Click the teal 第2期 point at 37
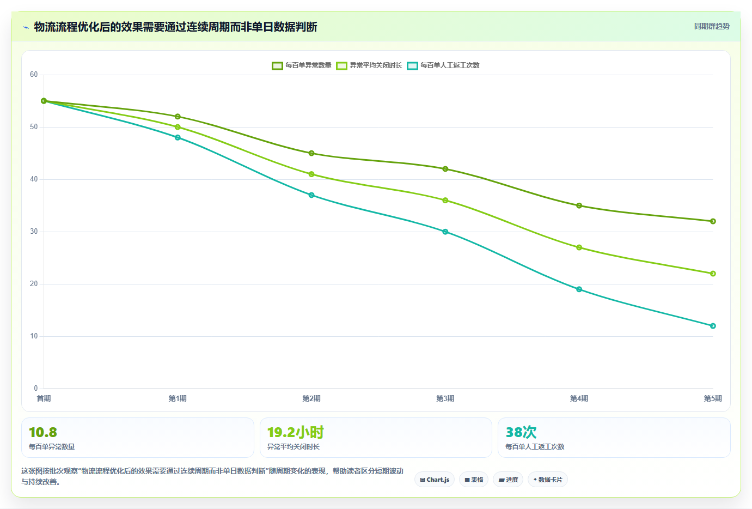The height and width of the screenshot is (509, 752). tap(311, 195)
